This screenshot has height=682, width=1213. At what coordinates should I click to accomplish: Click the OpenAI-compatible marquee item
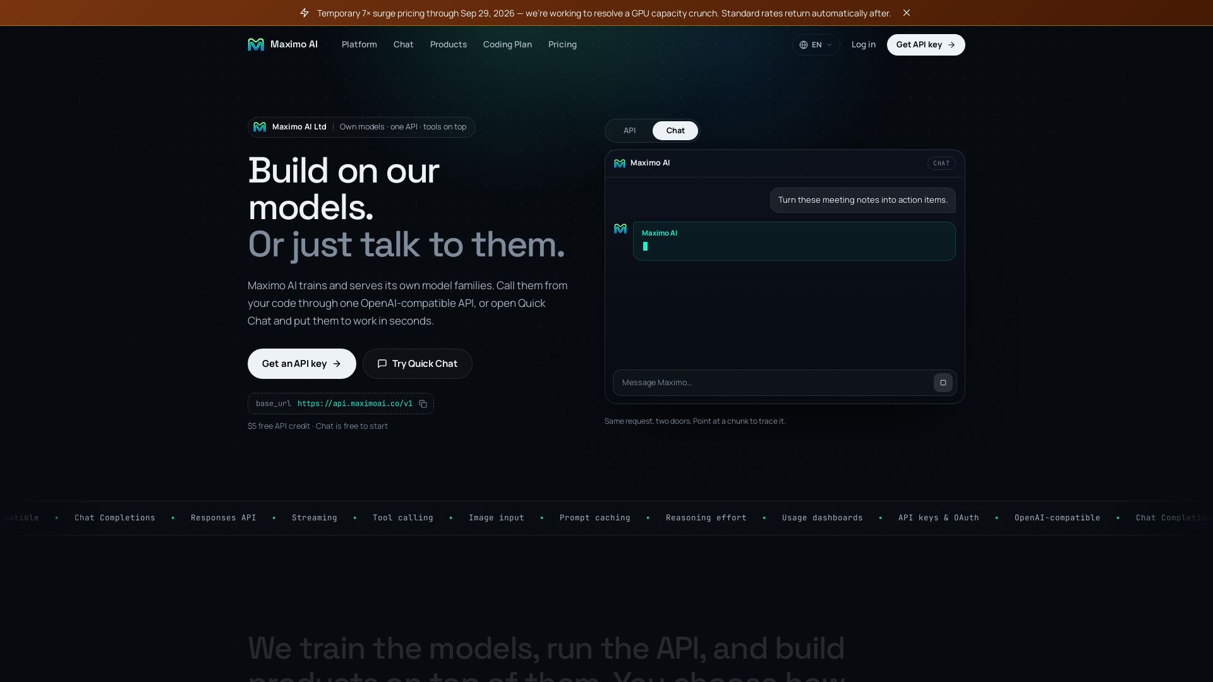tap(1058, 518)
